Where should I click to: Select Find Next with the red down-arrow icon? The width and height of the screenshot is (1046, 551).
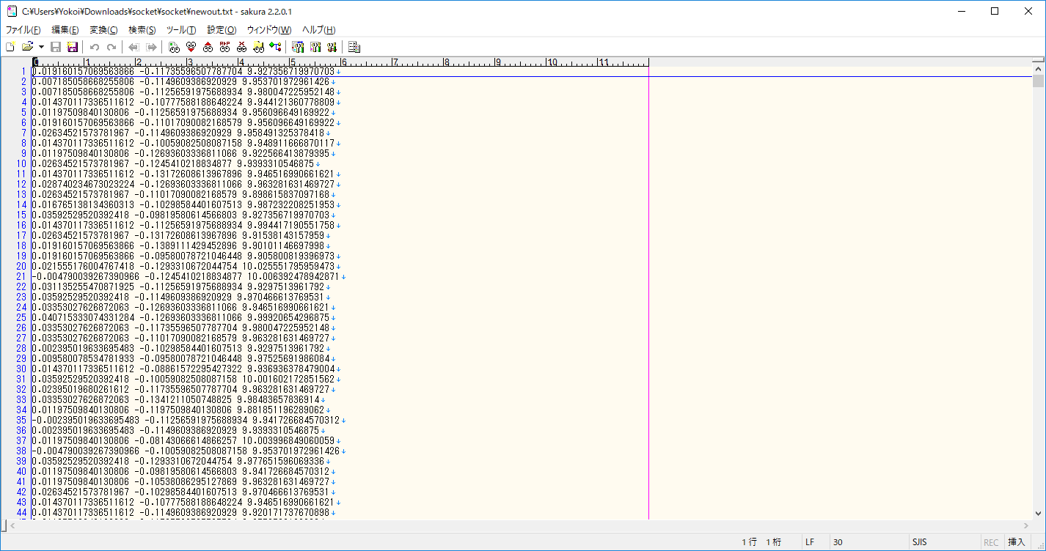pyautogui.click(x=191, y=46)
